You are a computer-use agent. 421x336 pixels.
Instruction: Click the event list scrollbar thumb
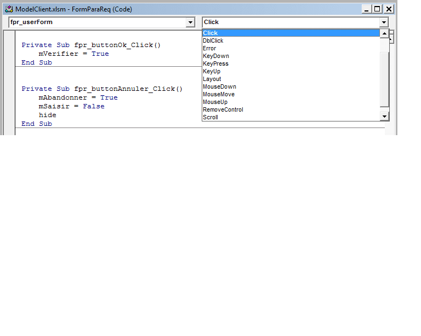pyautogui.click(x=384, y=79)
